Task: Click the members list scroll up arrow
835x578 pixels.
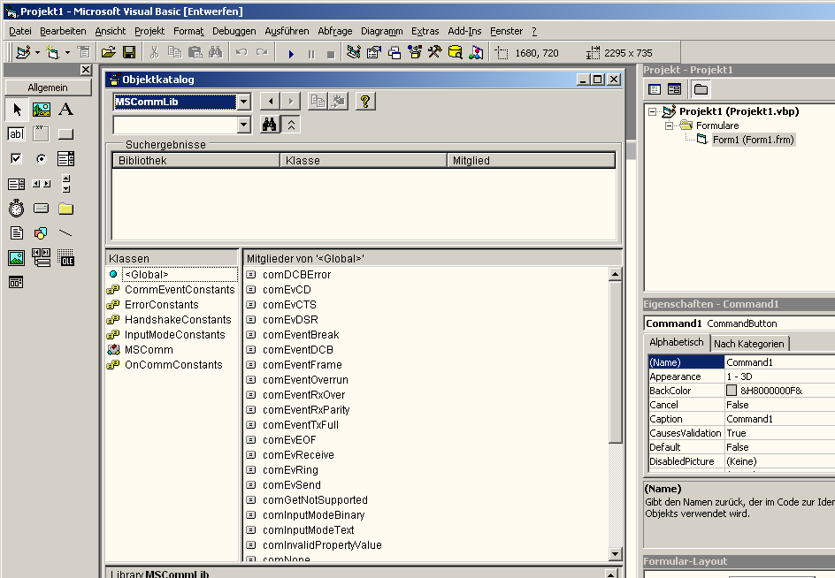Action: [x=615, y=275]
